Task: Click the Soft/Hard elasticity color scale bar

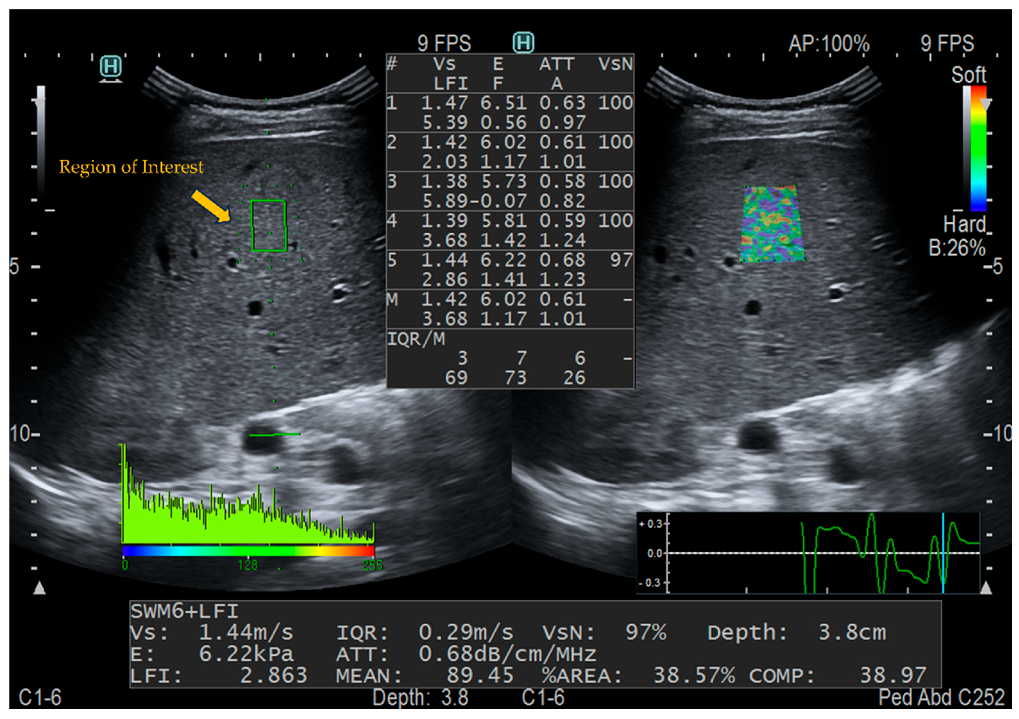Action: tap(978, 148)
